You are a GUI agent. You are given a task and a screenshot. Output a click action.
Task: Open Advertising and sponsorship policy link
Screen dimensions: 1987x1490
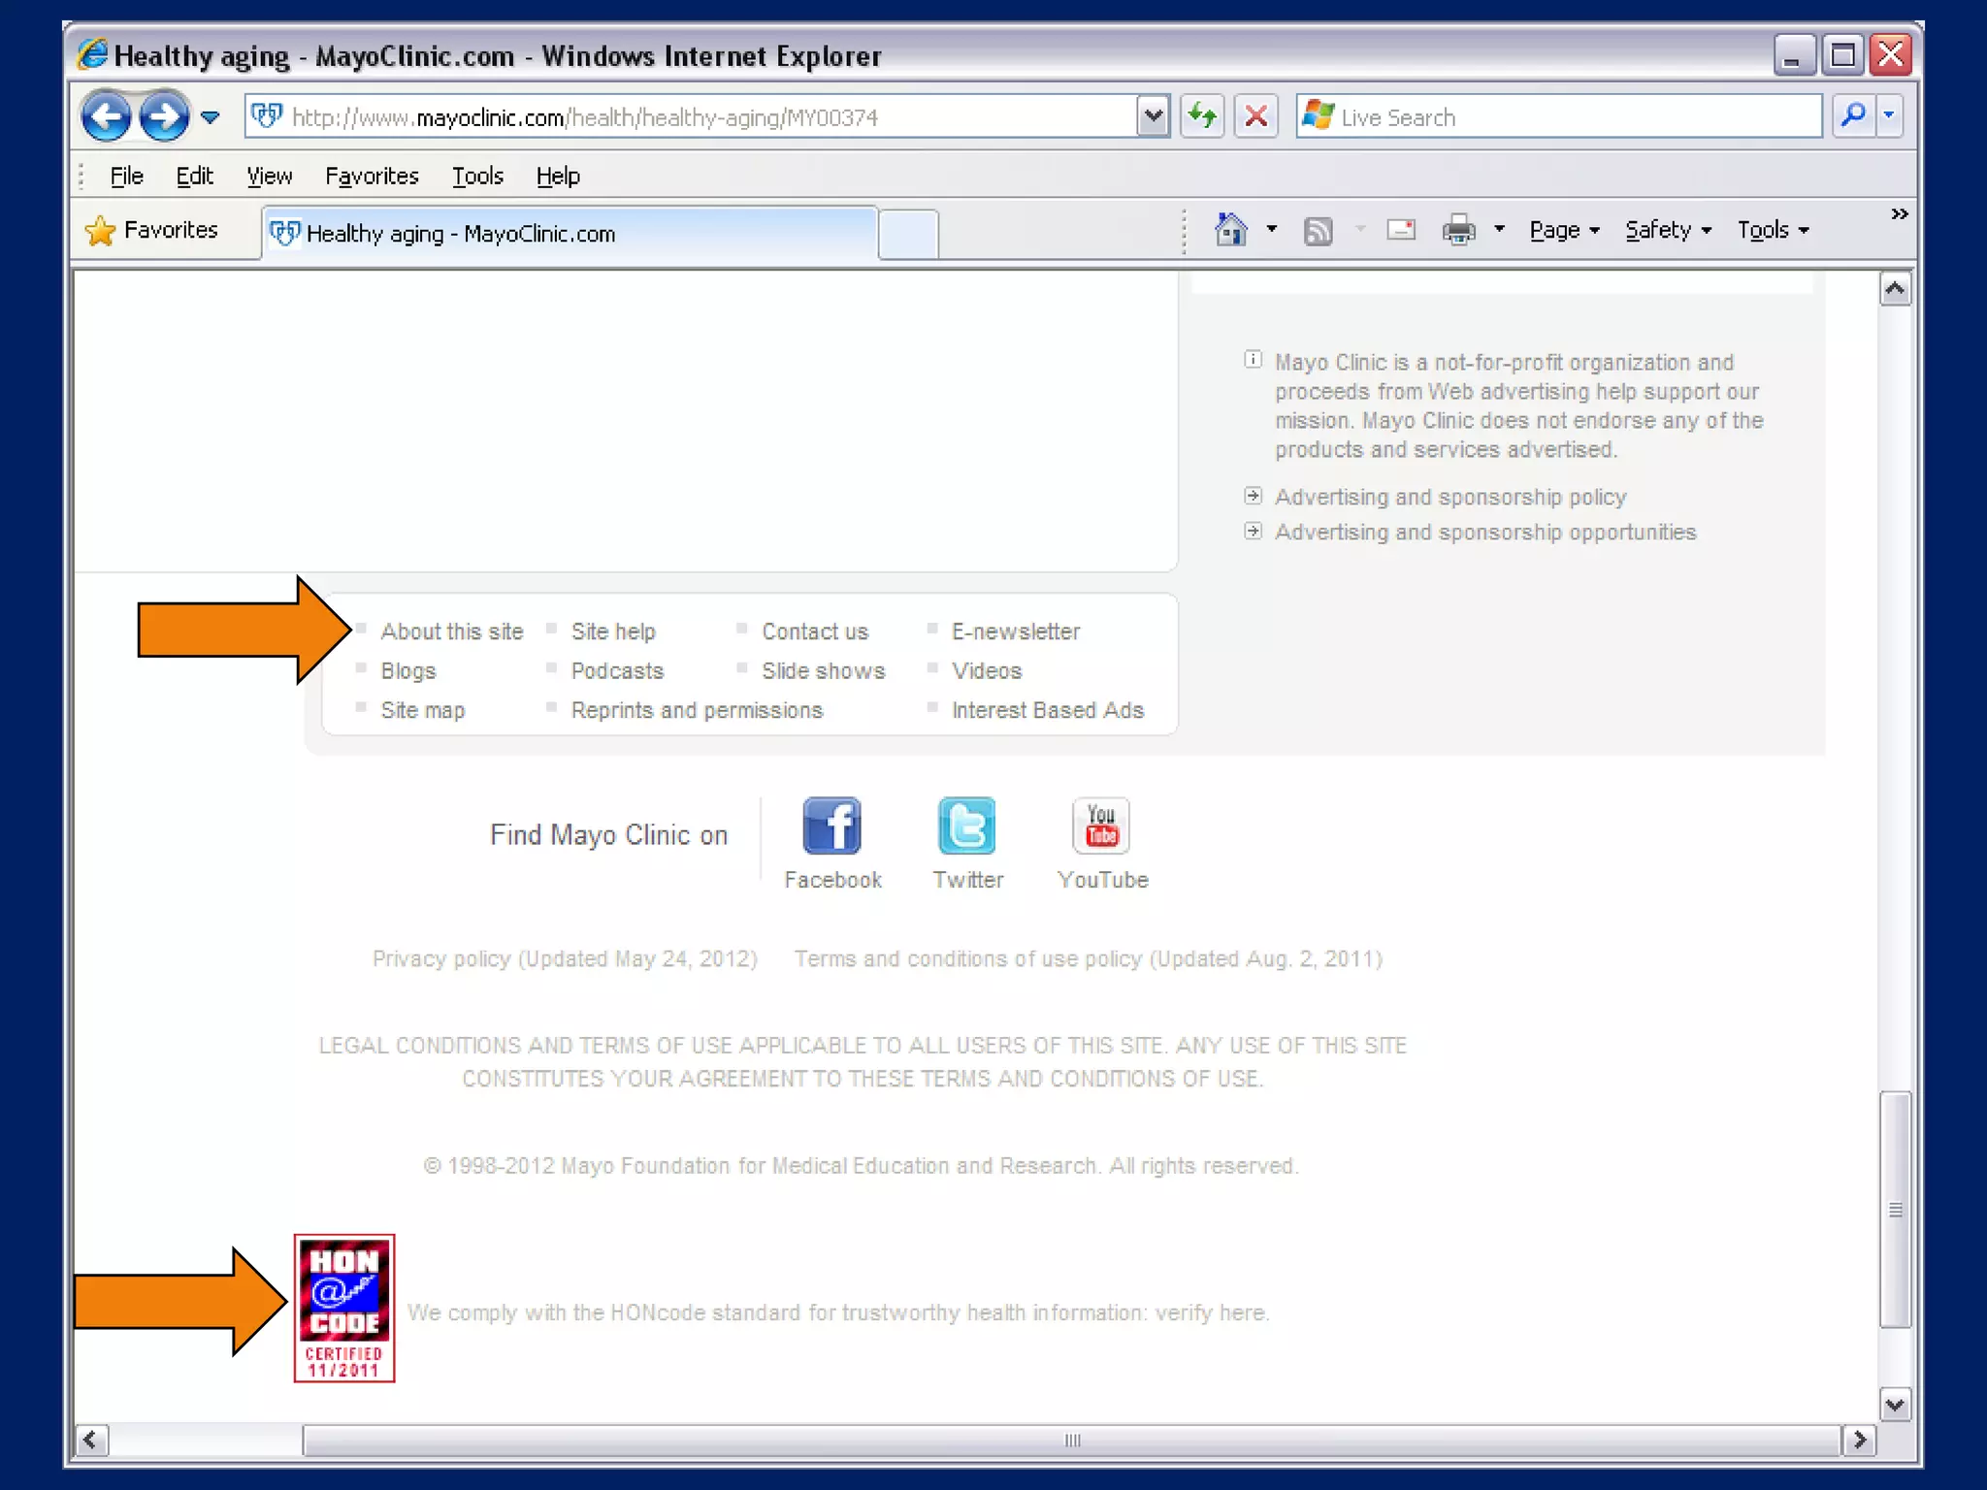tap(1450, 497)
